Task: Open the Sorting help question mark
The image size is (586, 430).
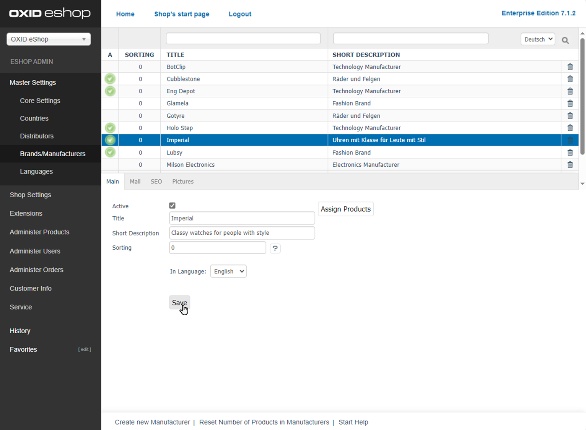Action: coord(275,248)
